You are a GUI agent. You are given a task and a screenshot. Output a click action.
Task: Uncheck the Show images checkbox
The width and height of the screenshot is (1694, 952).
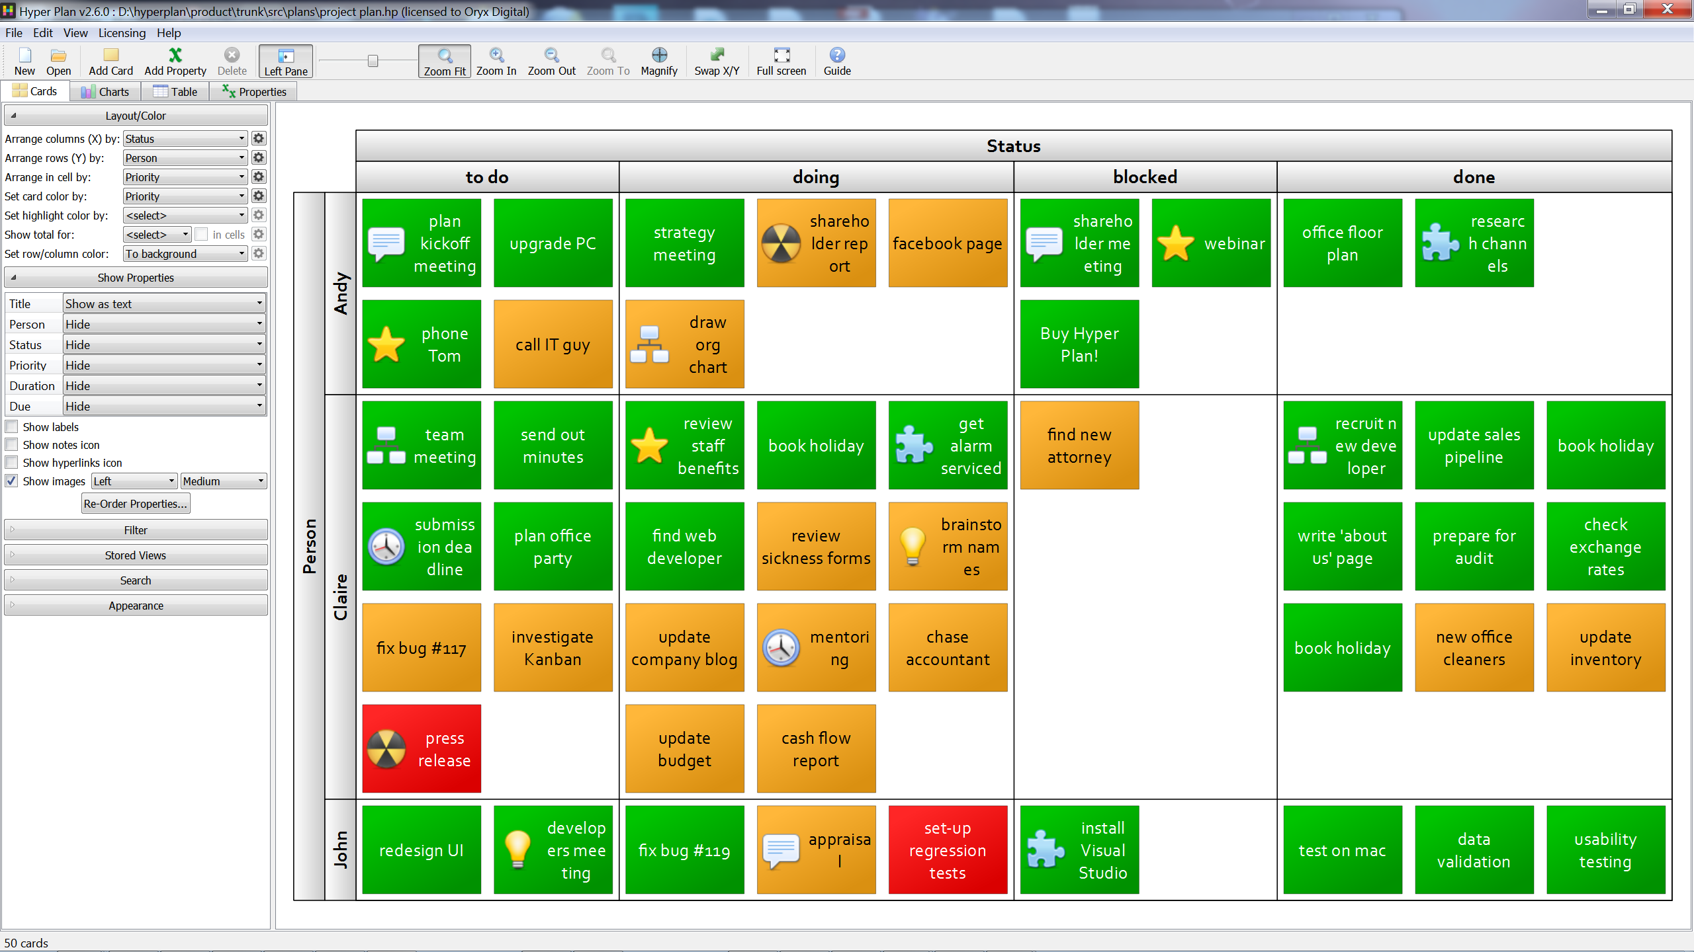tap(12, 481)
